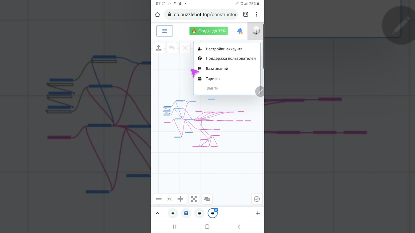Tap the floating pencil icon at the dropdown's edge
Screen dimensions: 415x233
pyautogui.click(x=260, y=92)
